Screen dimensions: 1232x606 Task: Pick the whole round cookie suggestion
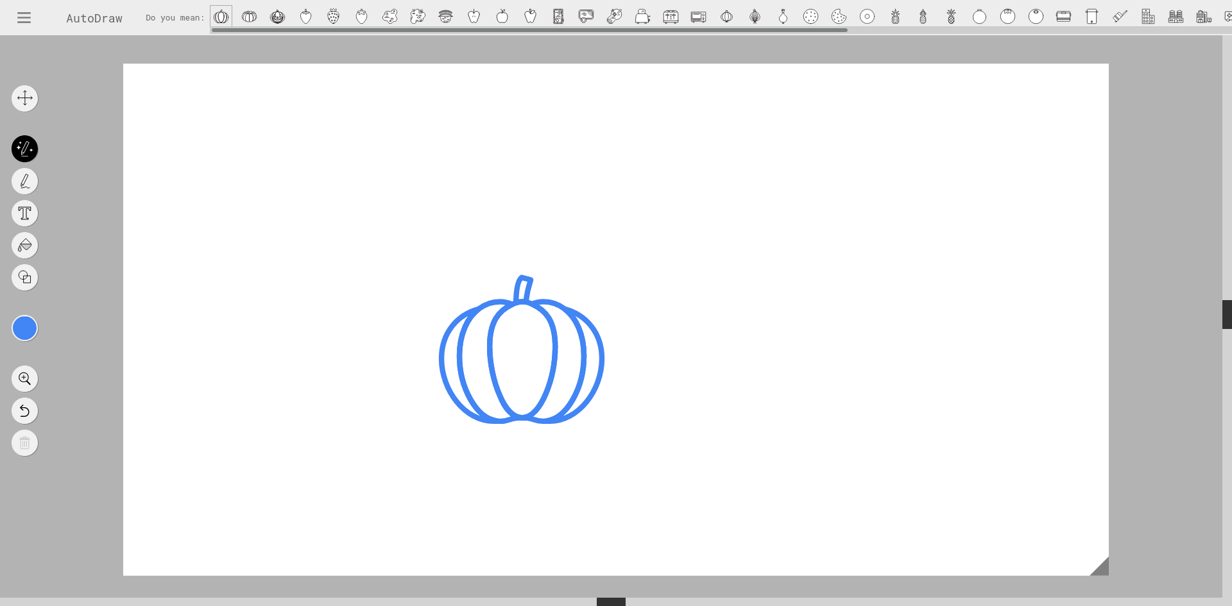811,17
